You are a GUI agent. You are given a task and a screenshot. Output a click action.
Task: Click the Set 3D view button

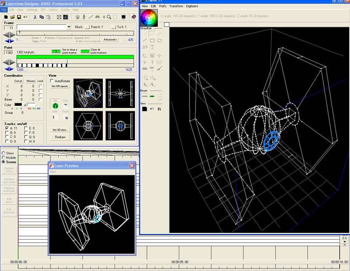(60, 130)
